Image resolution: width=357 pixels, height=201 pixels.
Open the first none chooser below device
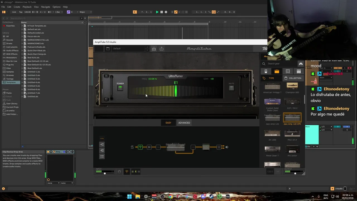tap(54, 183)
